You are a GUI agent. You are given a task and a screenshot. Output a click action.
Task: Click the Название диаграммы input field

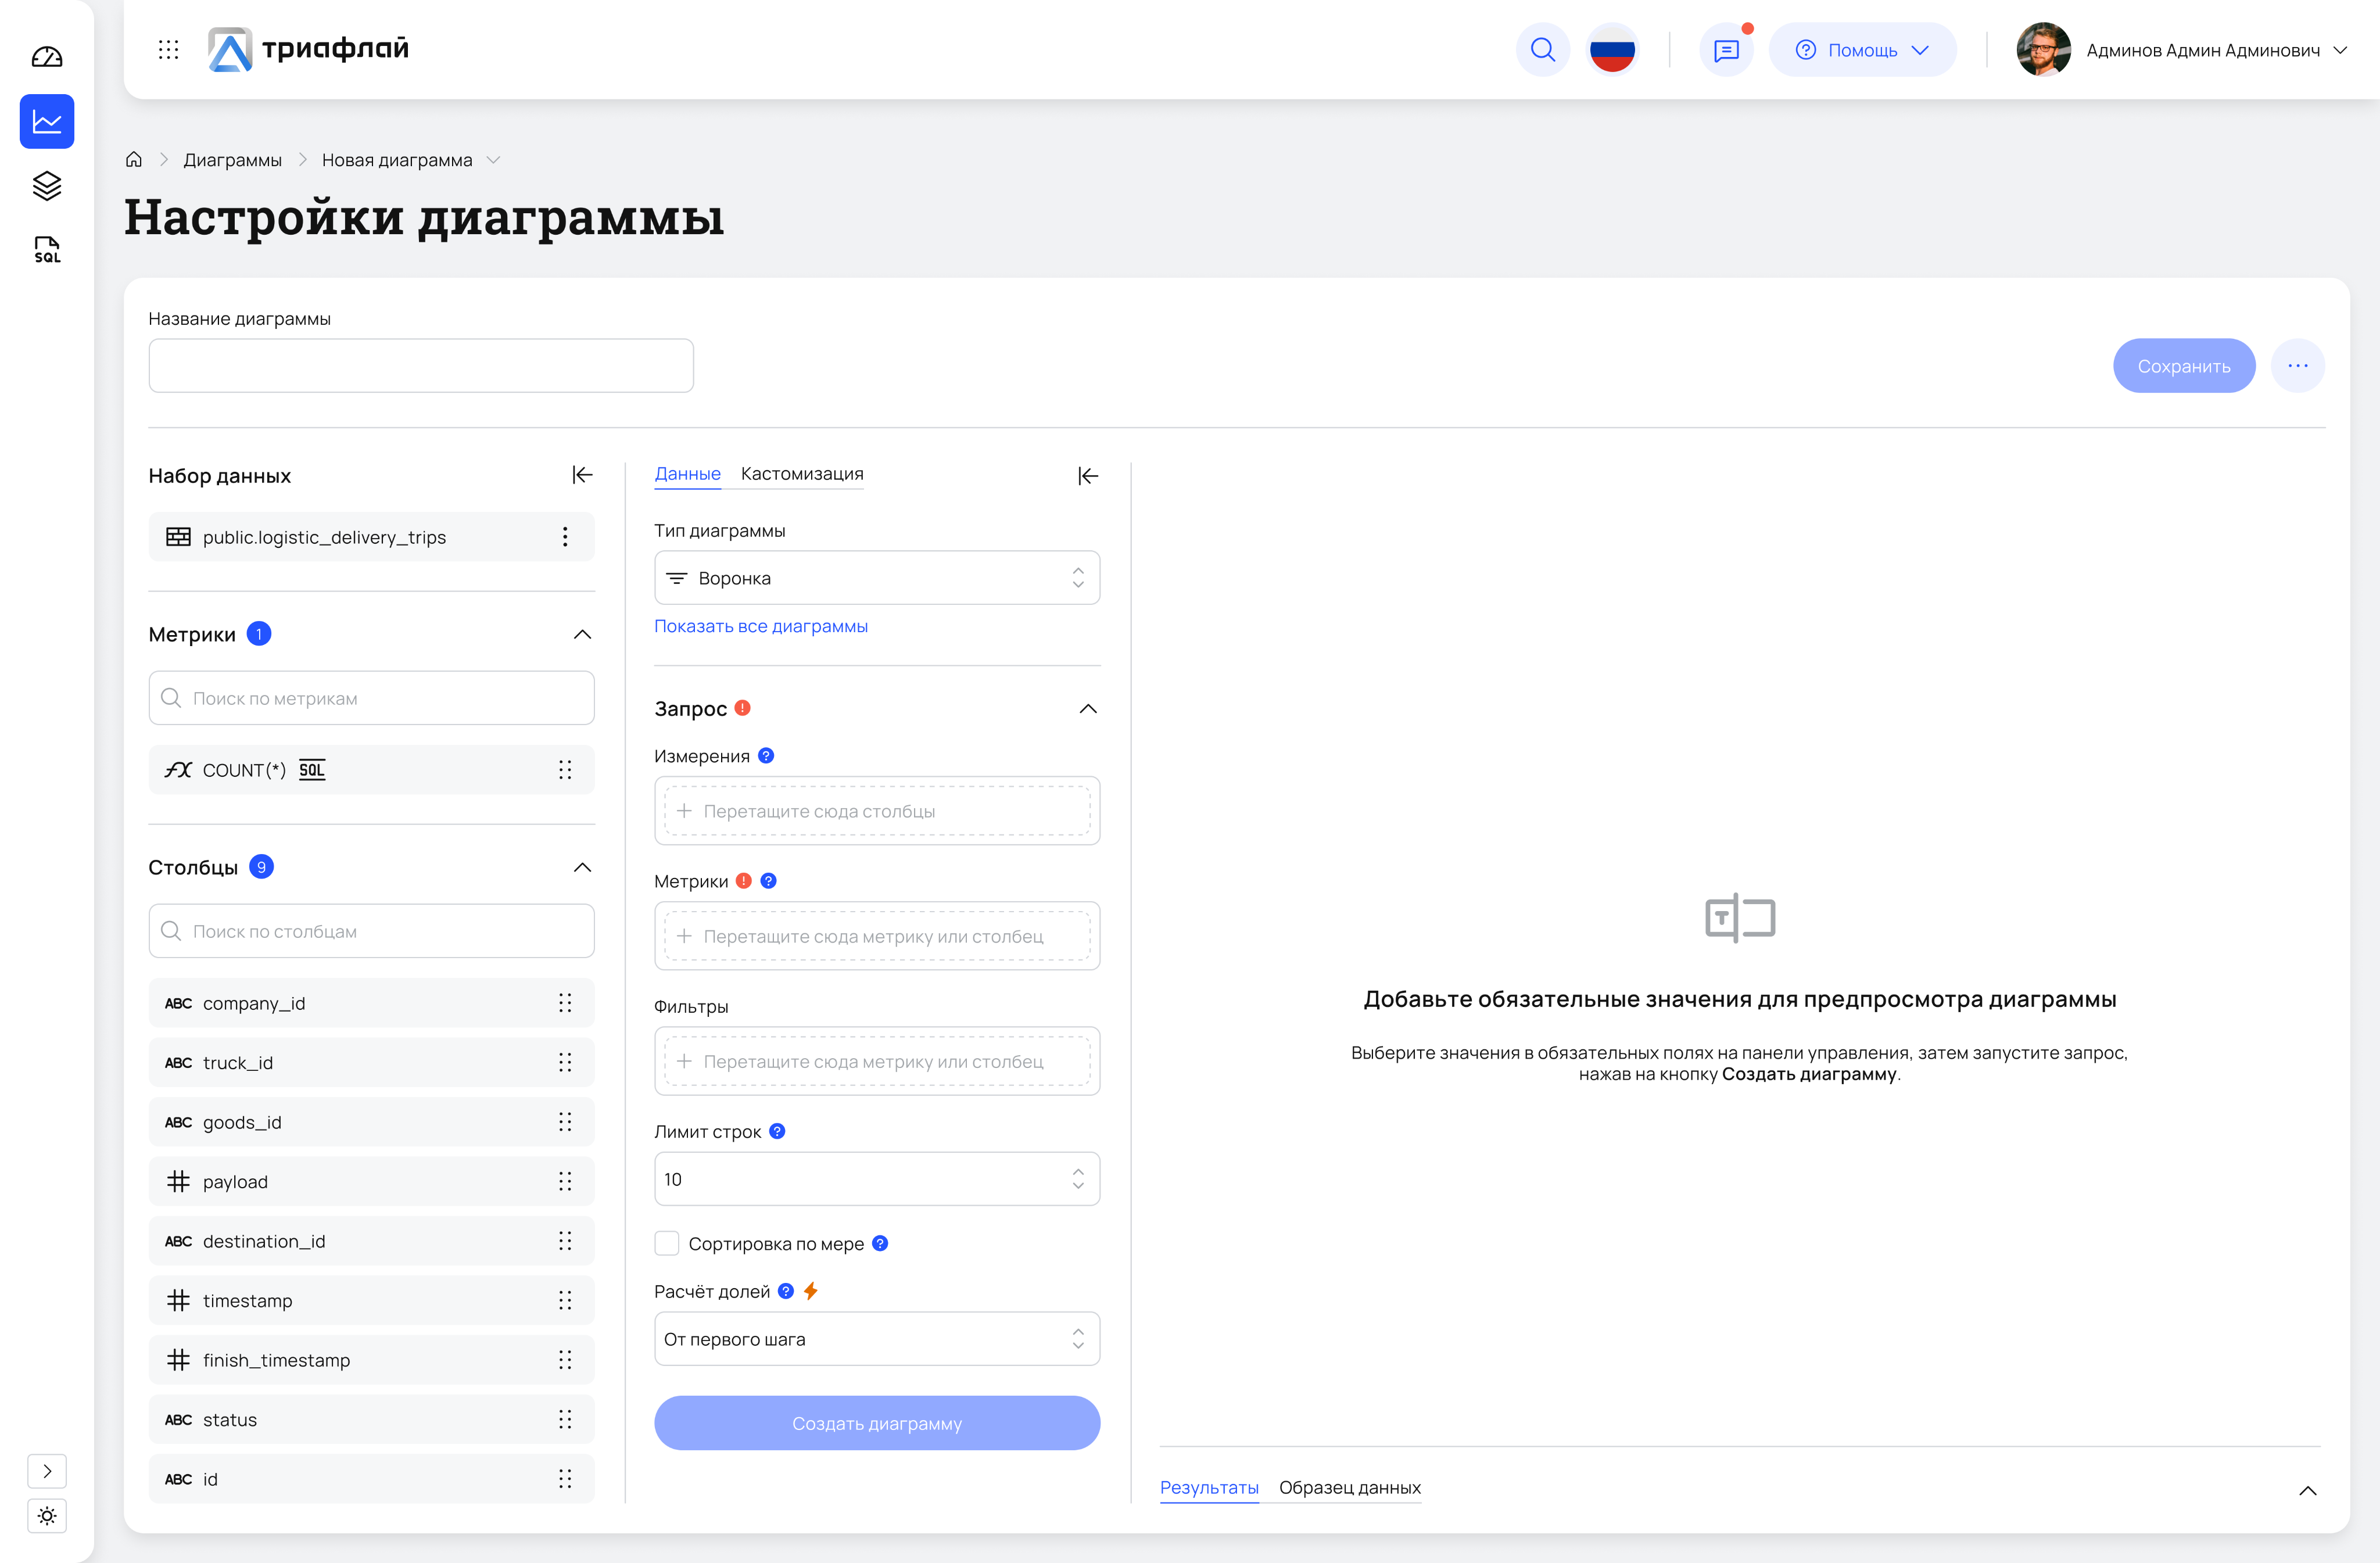[x=421, y=366]
